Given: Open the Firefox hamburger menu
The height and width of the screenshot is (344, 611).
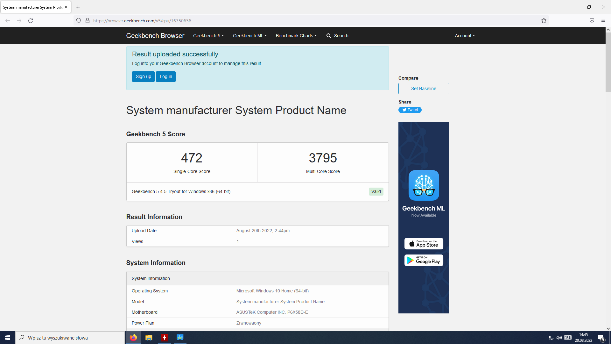Looking at the screenshot, I should click(x=603, y=21).
